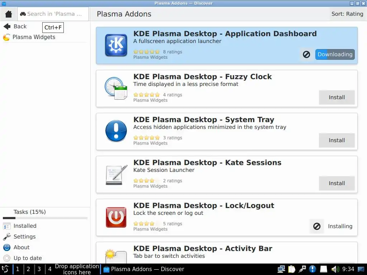The height and width of the screenshot is (275, 367).
Task: Click the Up to date status icon
Action: 6,258
